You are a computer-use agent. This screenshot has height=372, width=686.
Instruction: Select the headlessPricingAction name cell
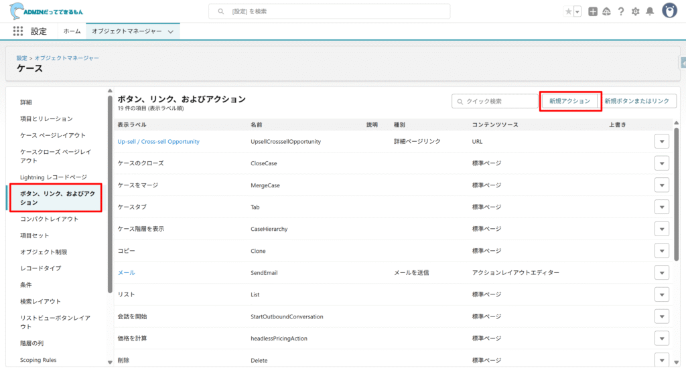point(279,339)
